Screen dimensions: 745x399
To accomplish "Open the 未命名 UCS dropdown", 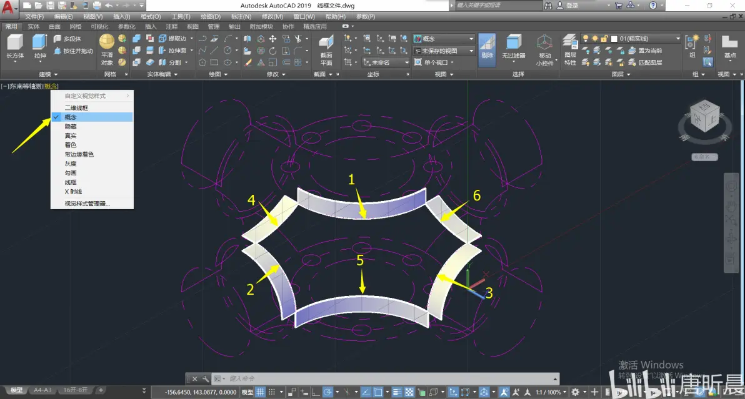I will pos(386,62).
